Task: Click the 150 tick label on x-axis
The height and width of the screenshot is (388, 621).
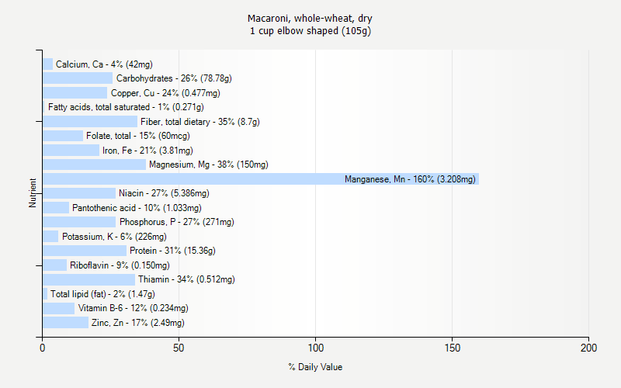Action: tap(453, 348)
